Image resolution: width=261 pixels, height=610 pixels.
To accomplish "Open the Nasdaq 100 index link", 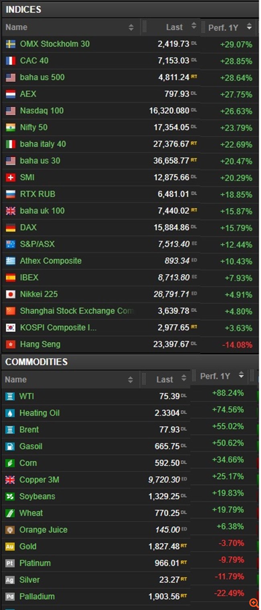I will point(42,111).
